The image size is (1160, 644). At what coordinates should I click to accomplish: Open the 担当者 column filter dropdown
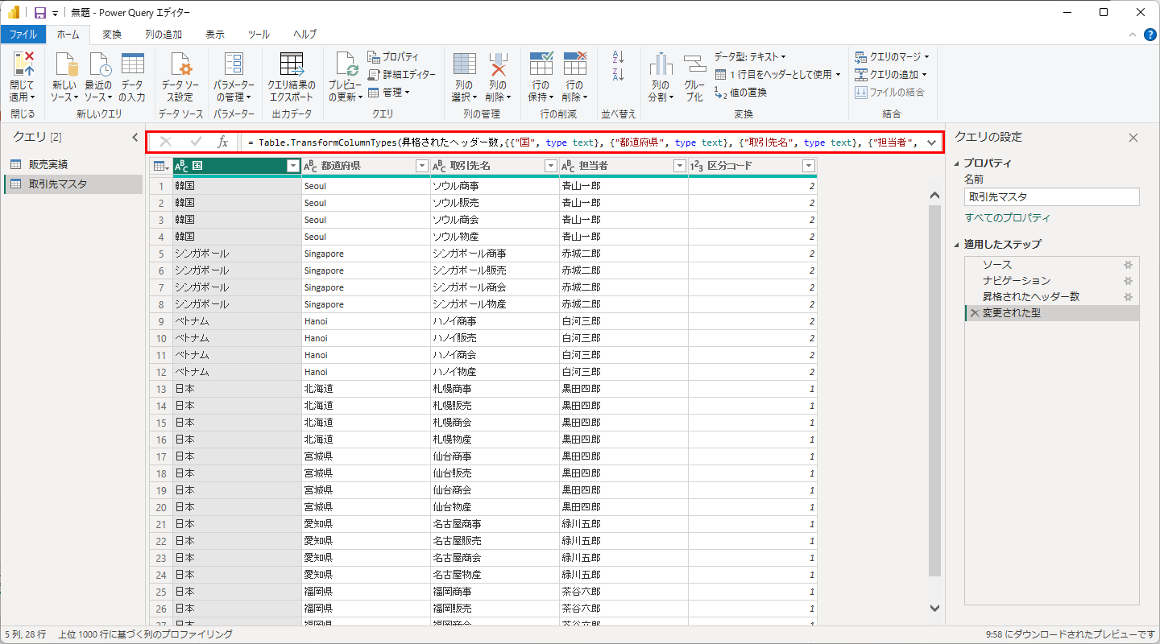[x=680, y=166]
